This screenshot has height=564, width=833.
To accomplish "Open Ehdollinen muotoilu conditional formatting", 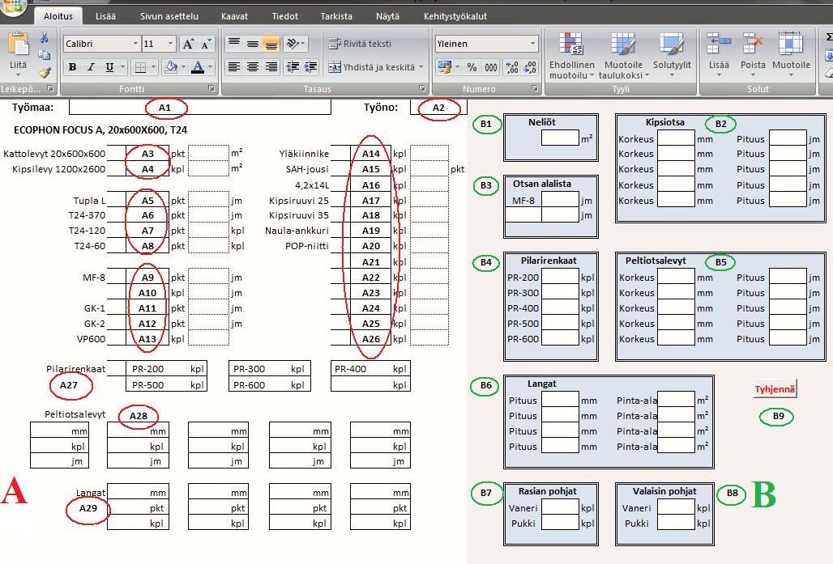I will (571, 55).
